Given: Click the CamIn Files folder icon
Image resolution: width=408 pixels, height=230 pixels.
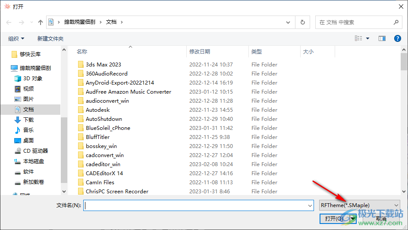Looking at the screenshot, I should point(81,183).
